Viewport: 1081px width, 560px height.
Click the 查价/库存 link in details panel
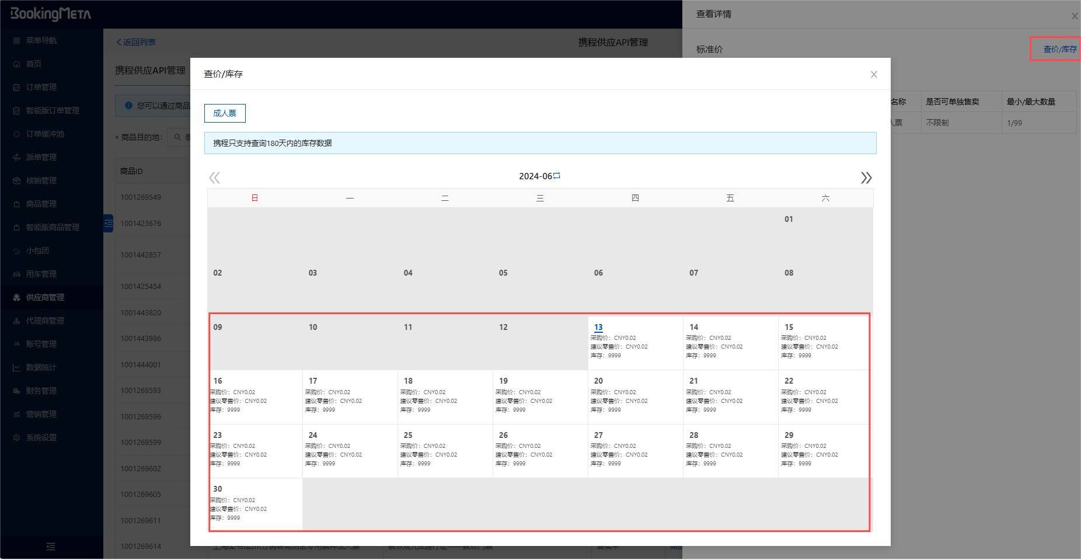(1059, 49)
